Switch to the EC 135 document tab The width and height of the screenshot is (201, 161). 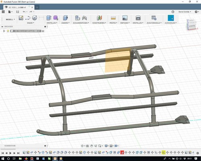pyautogui.click(x=17, y=7)
